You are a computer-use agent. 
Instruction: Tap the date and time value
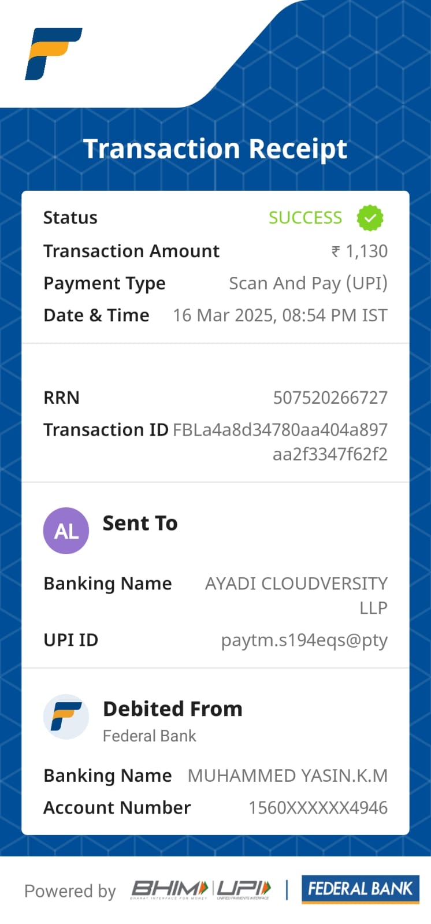click(280, 316)
